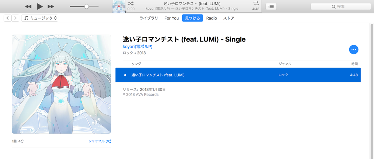Click the koyori(電ポルP) artist link
Screen dimensions: 374x159
137,47
